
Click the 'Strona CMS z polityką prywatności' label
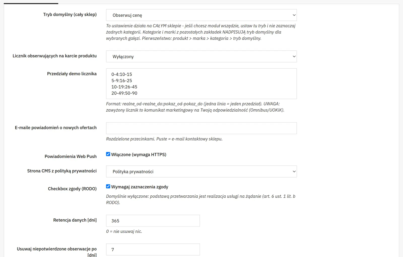click(62, 171)
